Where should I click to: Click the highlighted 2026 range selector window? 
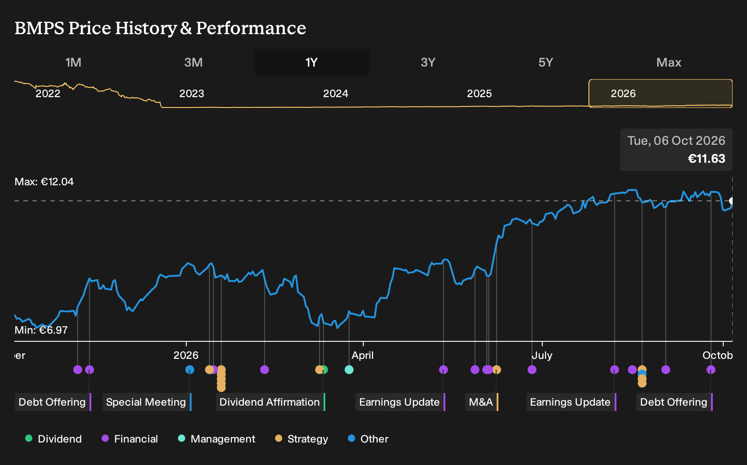click(661, 94)
